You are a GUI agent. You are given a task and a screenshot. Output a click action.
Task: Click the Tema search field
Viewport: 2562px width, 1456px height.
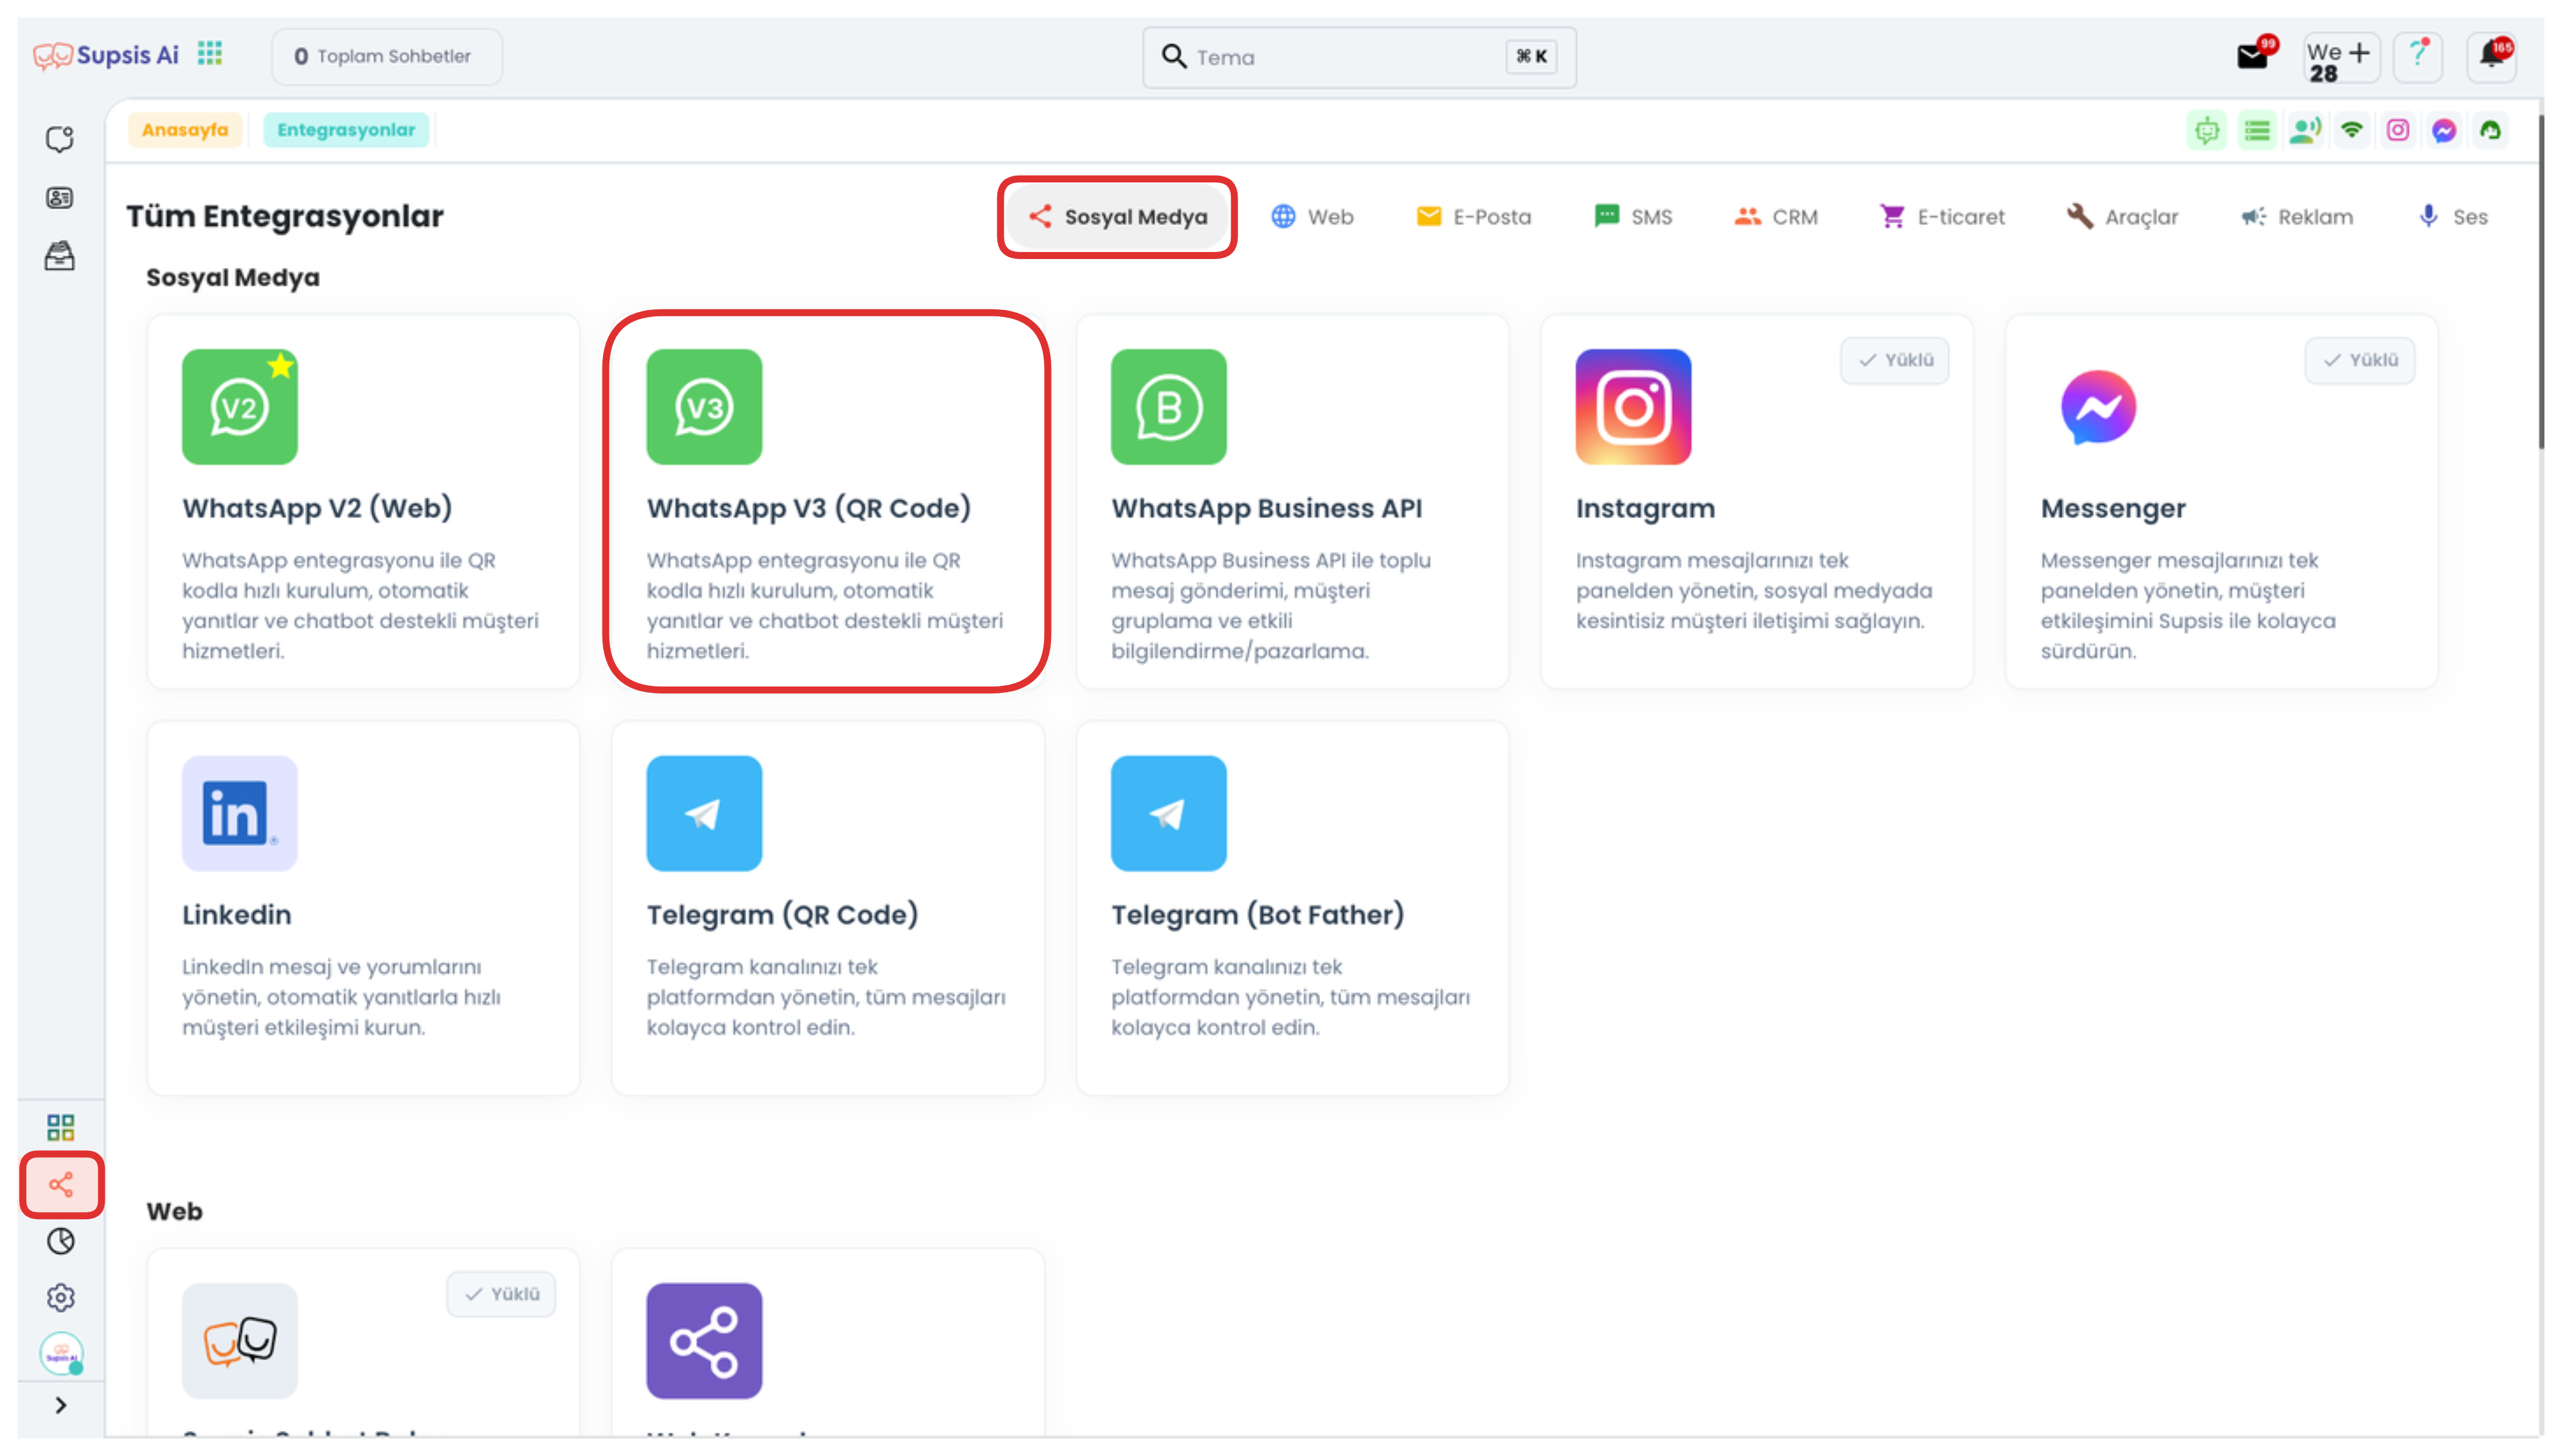tap(1358, 57)
